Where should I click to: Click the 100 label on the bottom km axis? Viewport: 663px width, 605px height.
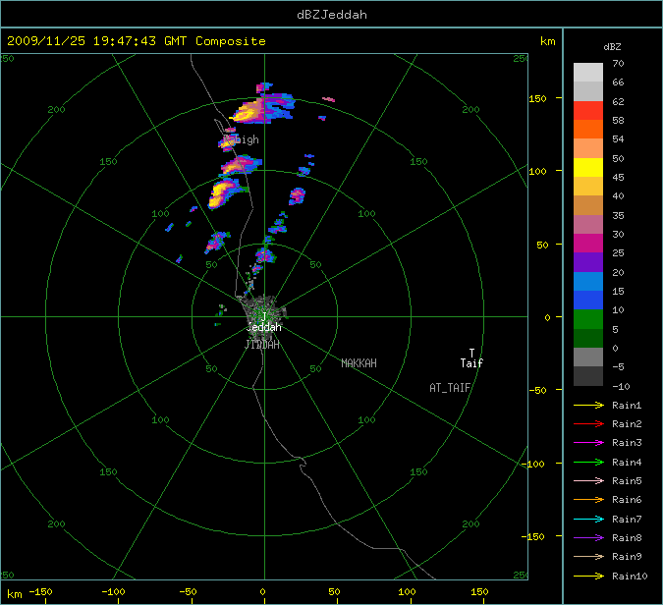[407, 592]
